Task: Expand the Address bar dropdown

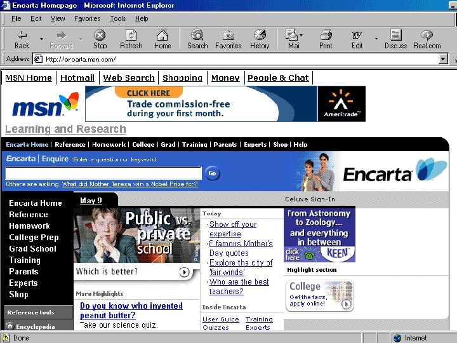Action: [443, 59]
